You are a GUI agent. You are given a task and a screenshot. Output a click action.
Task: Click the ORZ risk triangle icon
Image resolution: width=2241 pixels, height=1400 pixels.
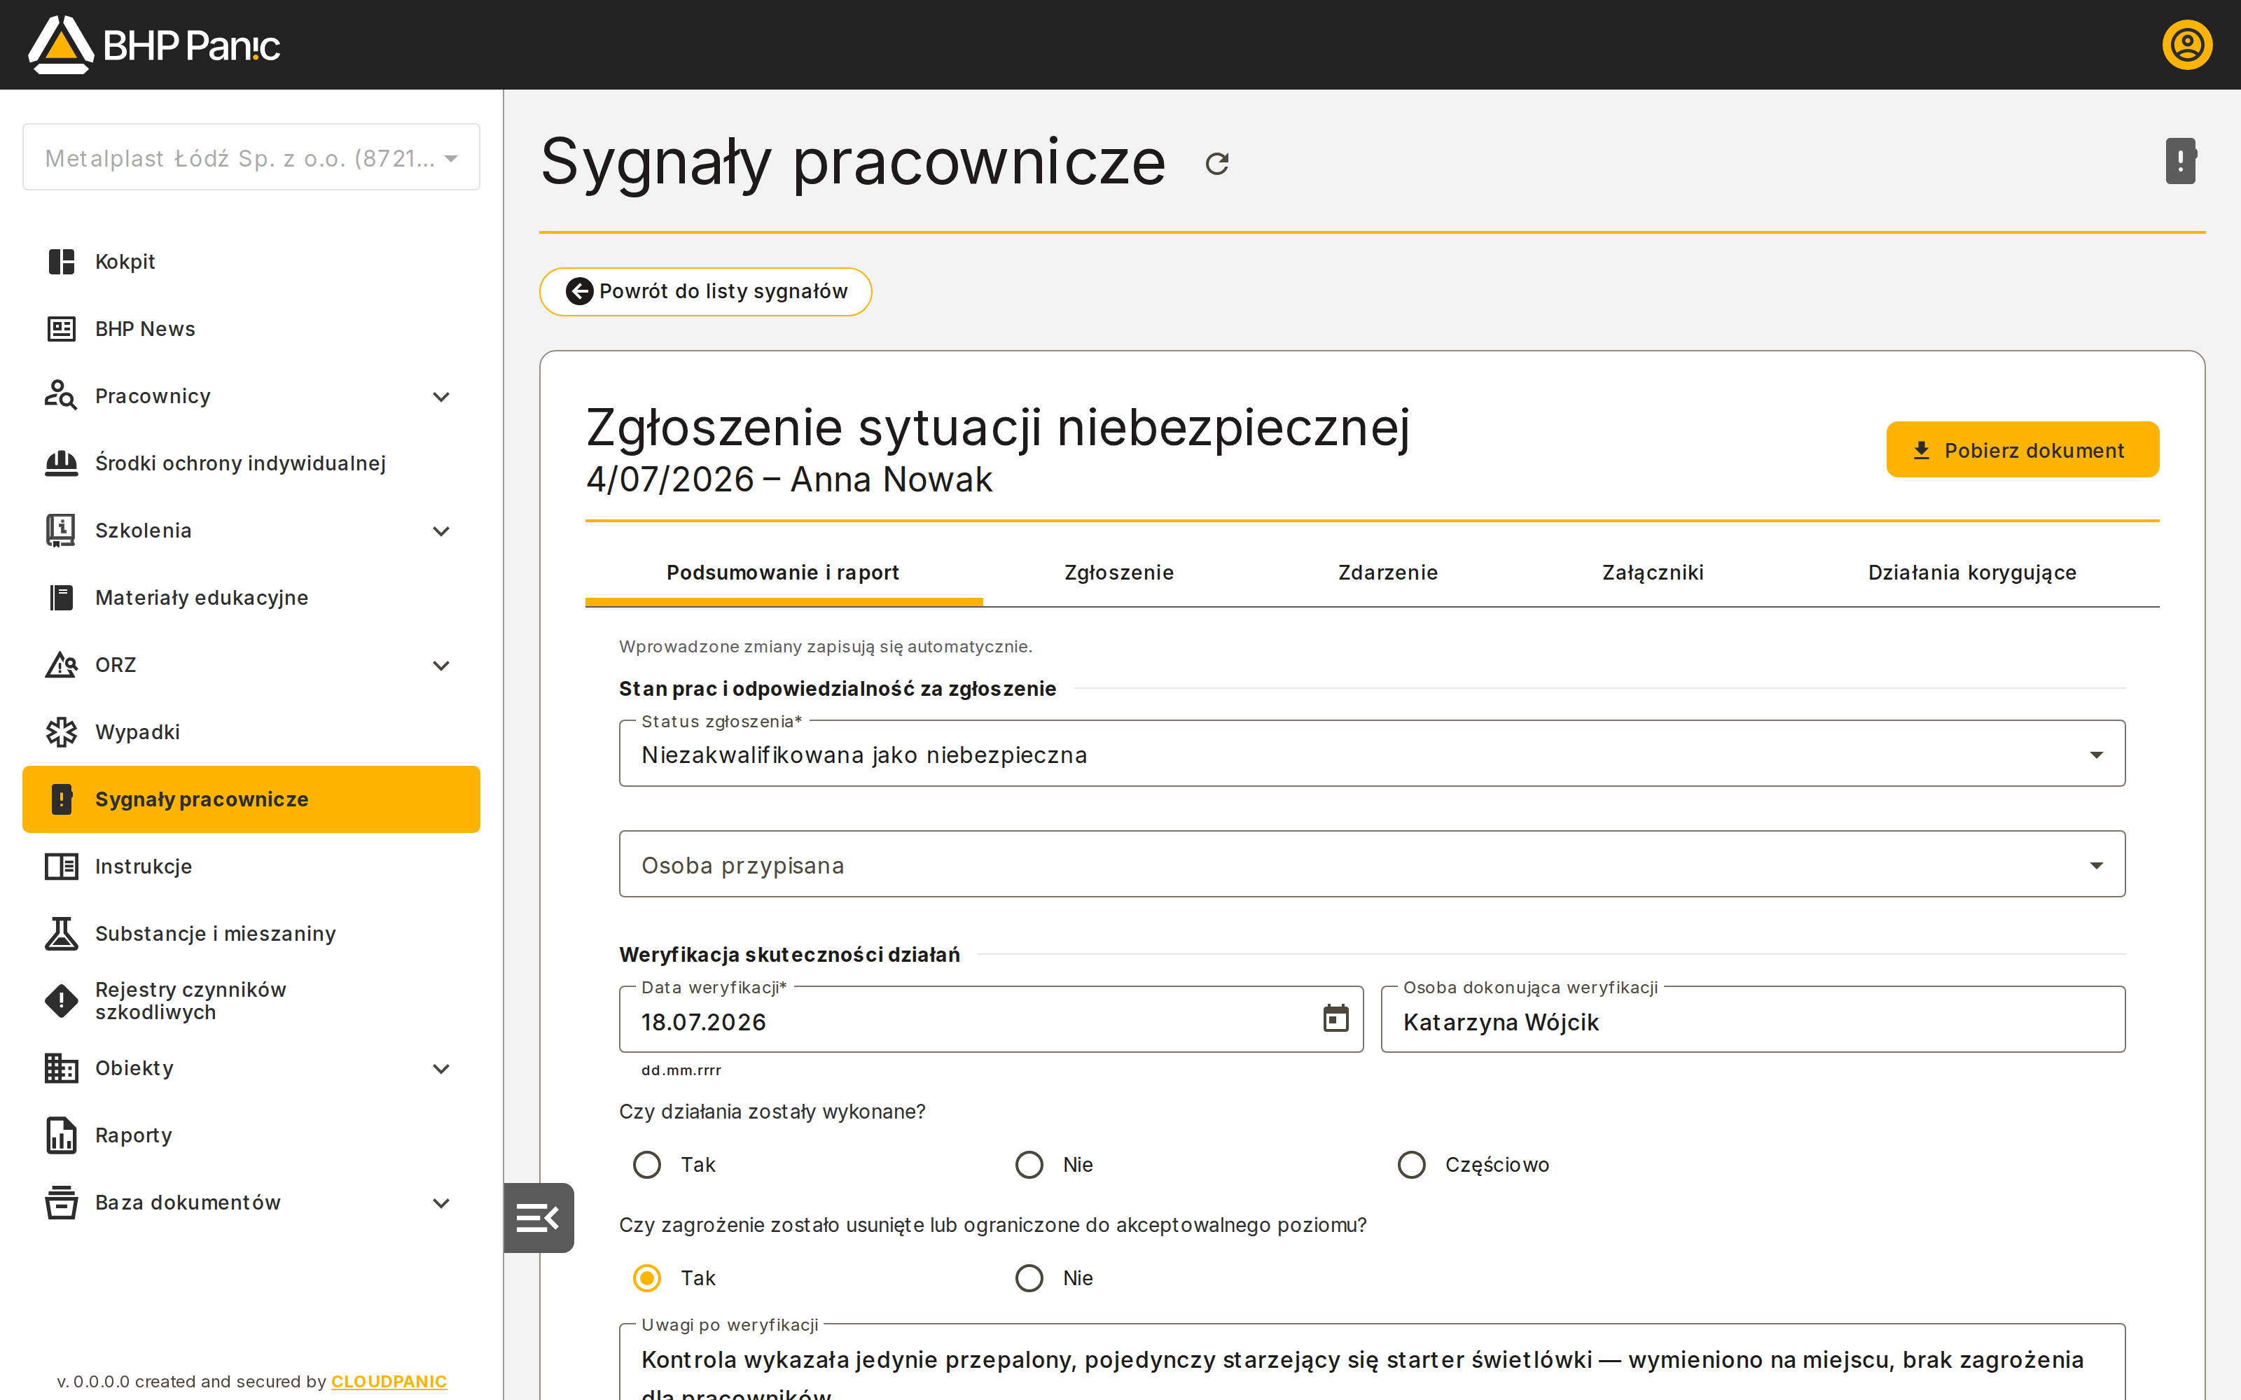(x=61, y=665)
